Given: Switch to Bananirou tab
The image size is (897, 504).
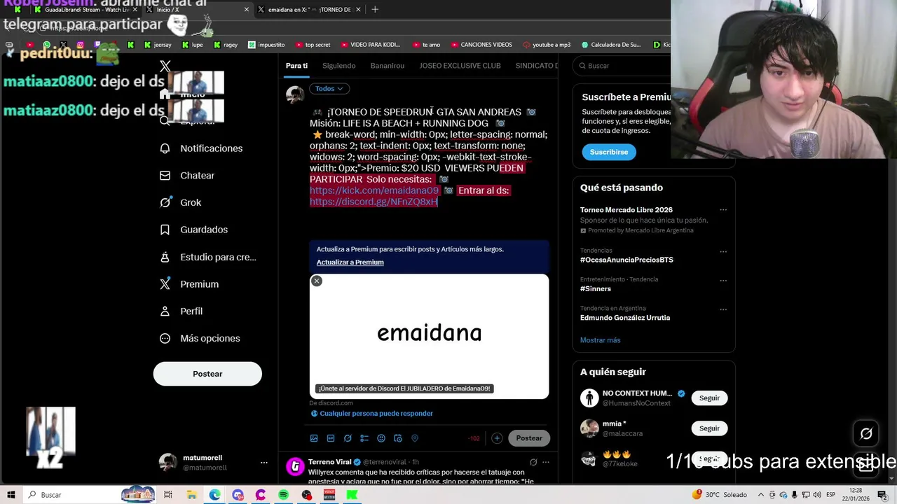Looking at the screenshot, I should tap(388, 66).
